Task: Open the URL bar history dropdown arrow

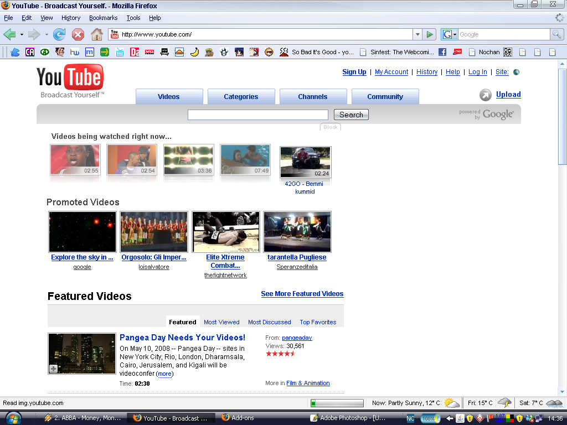Action: 417,34
